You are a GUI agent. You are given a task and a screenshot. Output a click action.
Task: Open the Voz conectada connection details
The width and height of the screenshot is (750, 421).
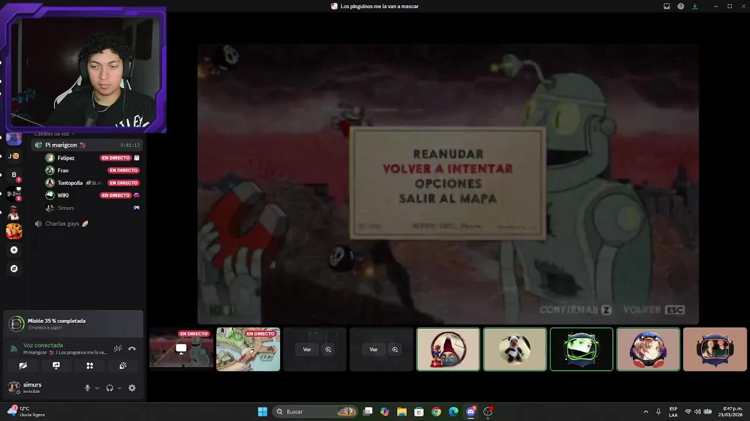pyautogui.click(x=43, y=346)
